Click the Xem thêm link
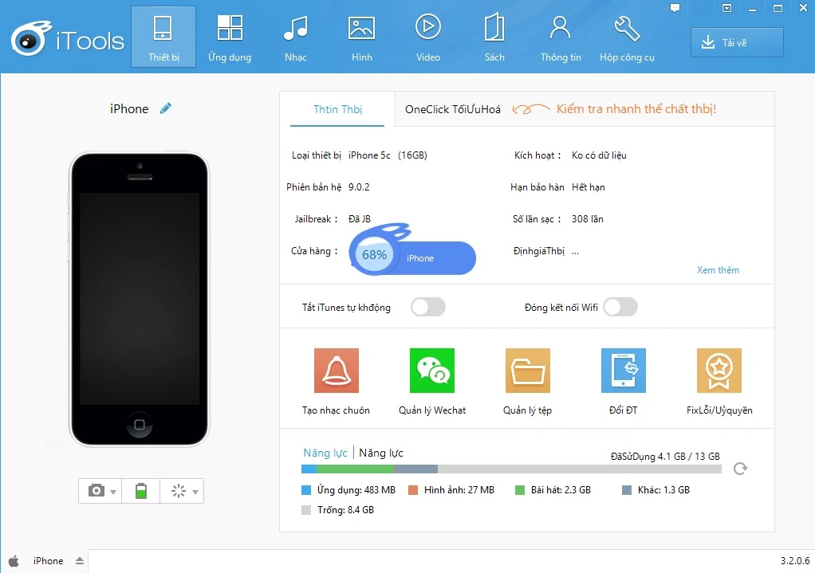This screenshot has height=573, width=815. [x=718, y=270]
